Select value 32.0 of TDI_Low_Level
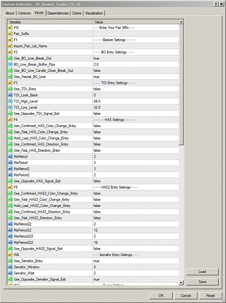226x303 pixels. tap(97, 108)
